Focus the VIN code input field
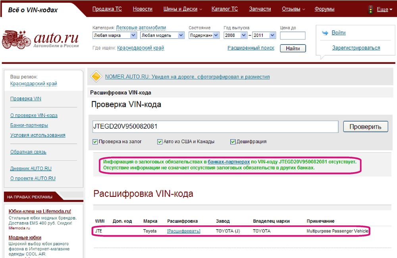 coord(216,127)
